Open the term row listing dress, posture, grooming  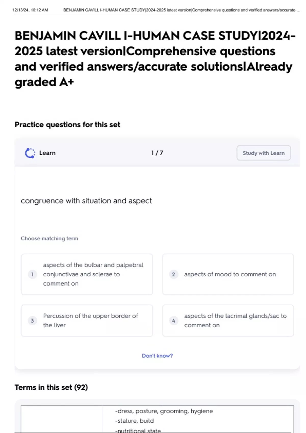(x=164, y=411)
